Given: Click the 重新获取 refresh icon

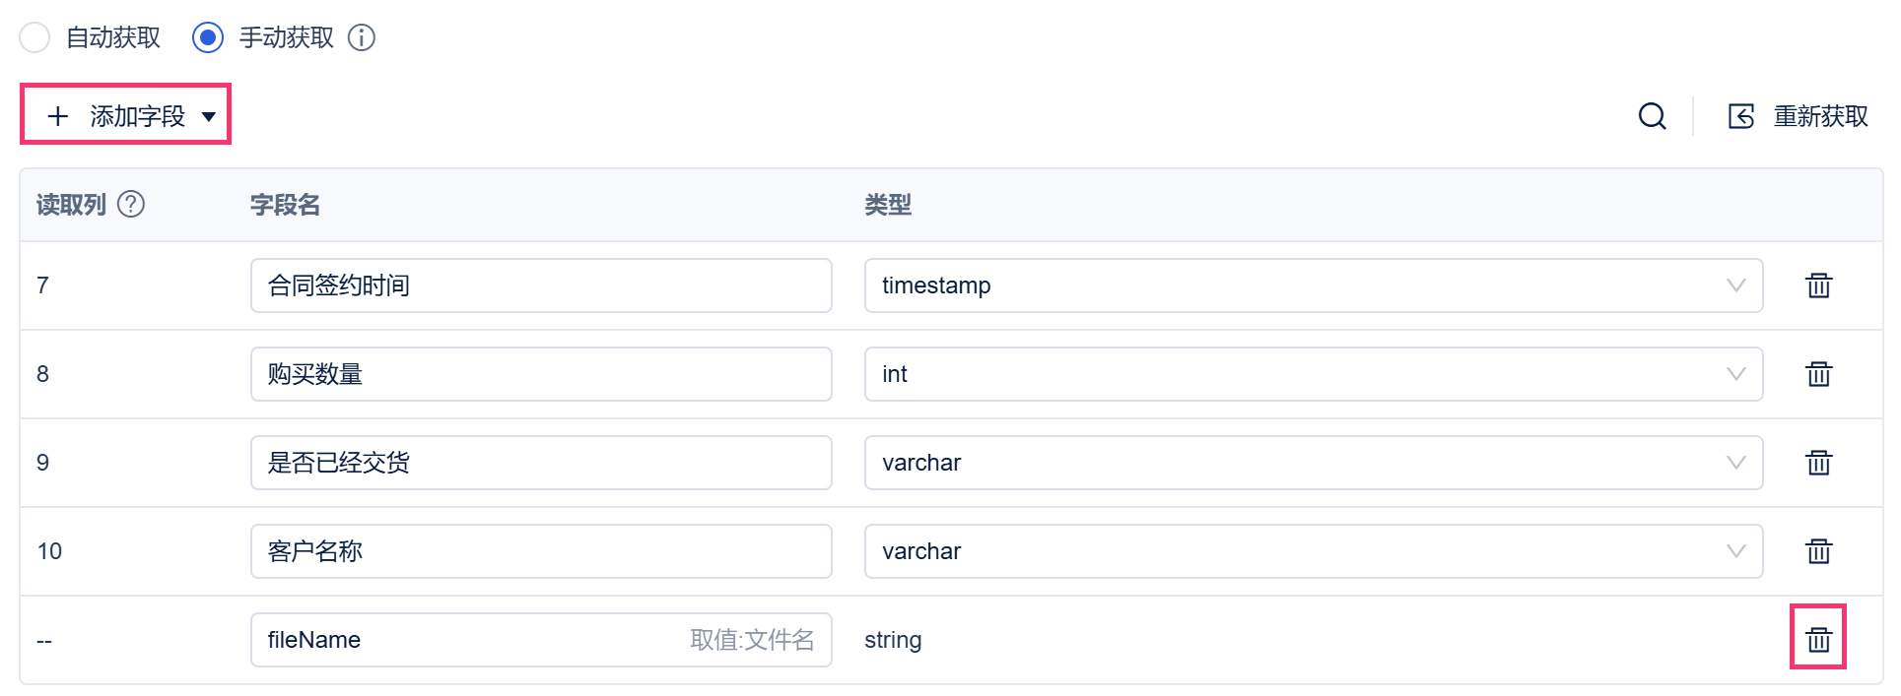Looking at the screenshot, I should point(1741,116).
